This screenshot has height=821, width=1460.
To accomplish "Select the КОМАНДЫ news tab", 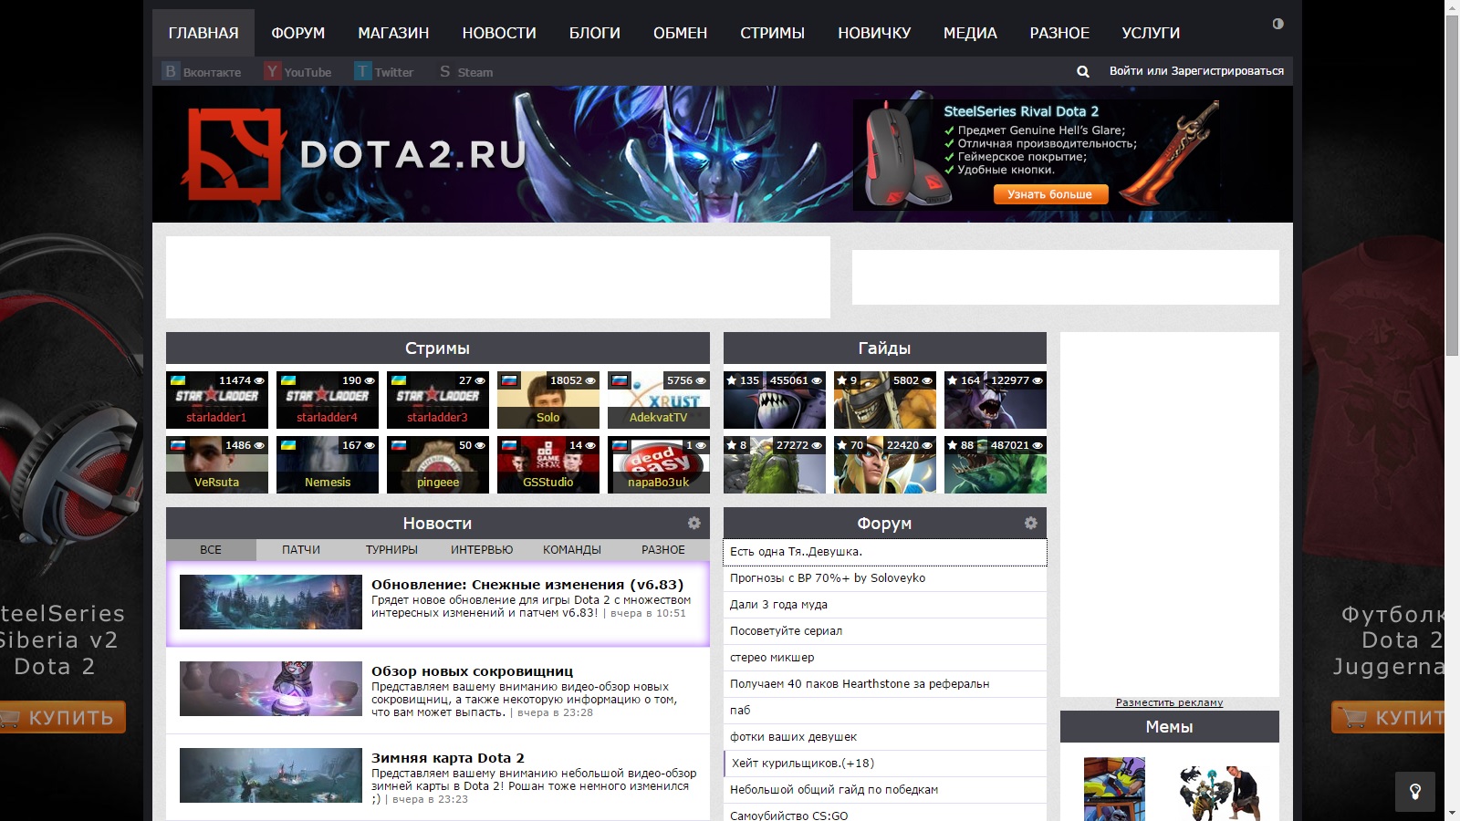I will tap(572, 550).
